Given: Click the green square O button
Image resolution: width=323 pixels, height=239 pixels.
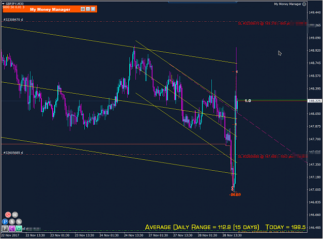Looking at the screenshot, I should (19, 229).
